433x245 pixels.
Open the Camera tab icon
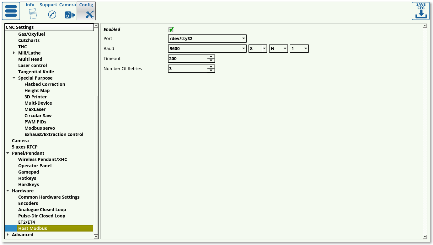pos(70,14)
